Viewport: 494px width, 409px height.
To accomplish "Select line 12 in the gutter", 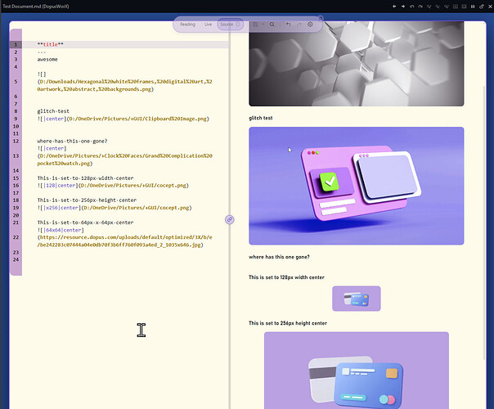I will (16, 142).
